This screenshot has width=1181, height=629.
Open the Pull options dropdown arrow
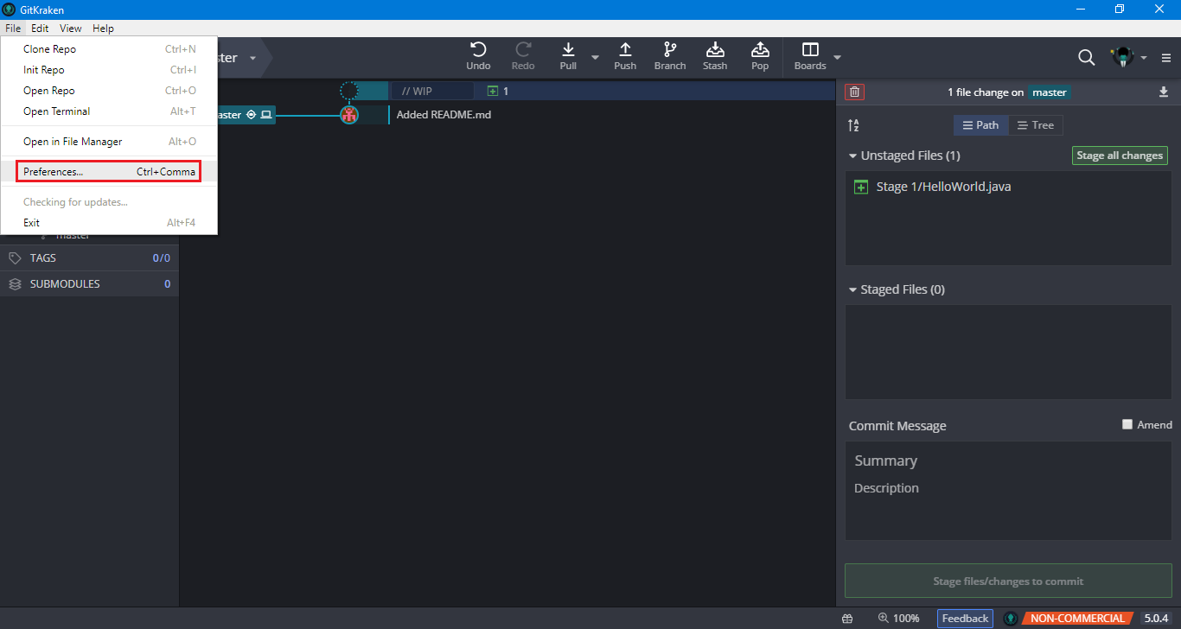coord(595,58)
